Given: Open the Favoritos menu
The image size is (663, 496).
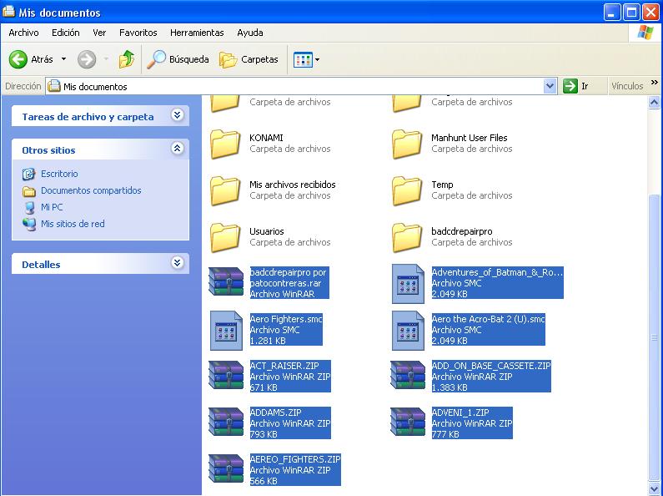Looking at the screenshot, I should click(138, 33).
